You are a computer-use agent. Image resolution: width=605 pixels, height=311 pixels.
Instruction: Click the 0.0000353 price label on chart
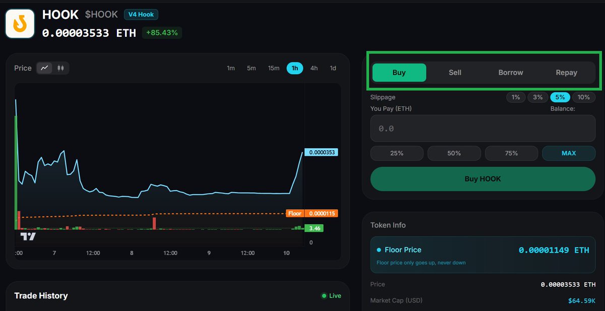pos(322,152)
